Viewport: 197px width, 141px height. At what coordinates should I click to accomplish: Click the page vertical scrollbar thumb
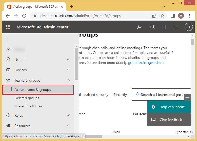tap(193, 42)
